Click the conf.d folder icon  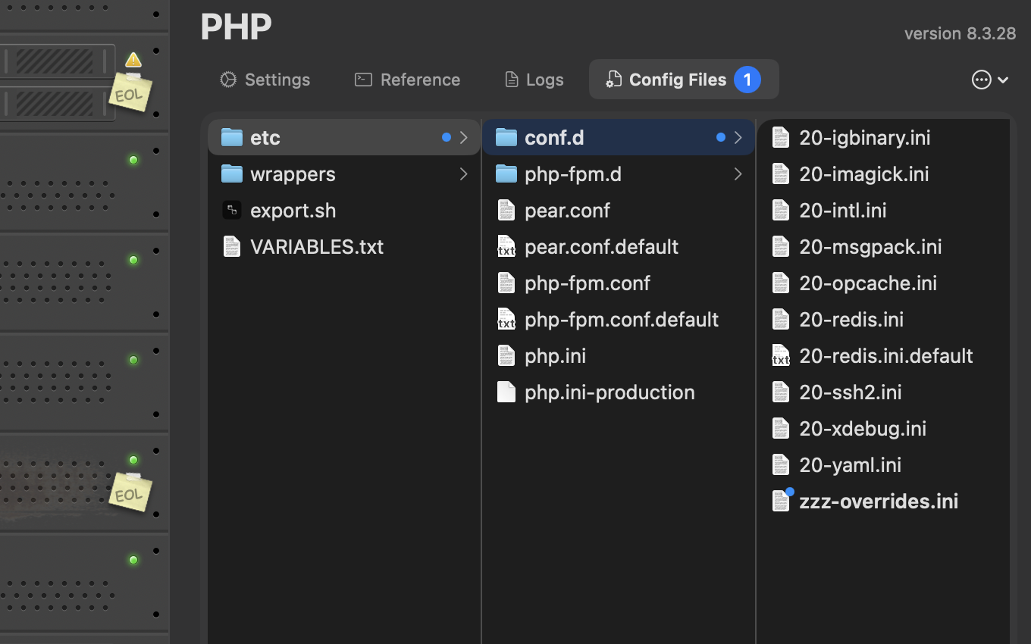506,137
